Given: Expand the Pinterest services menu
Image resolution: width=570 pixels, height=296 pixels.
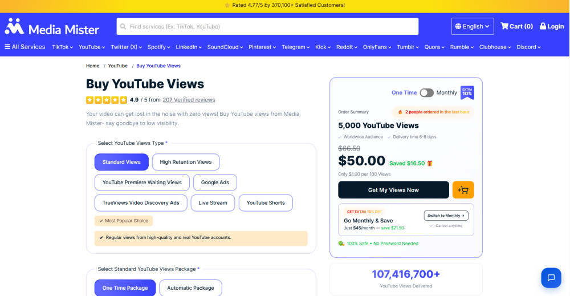Looking at the screenshot, I should tap(262, 47).
